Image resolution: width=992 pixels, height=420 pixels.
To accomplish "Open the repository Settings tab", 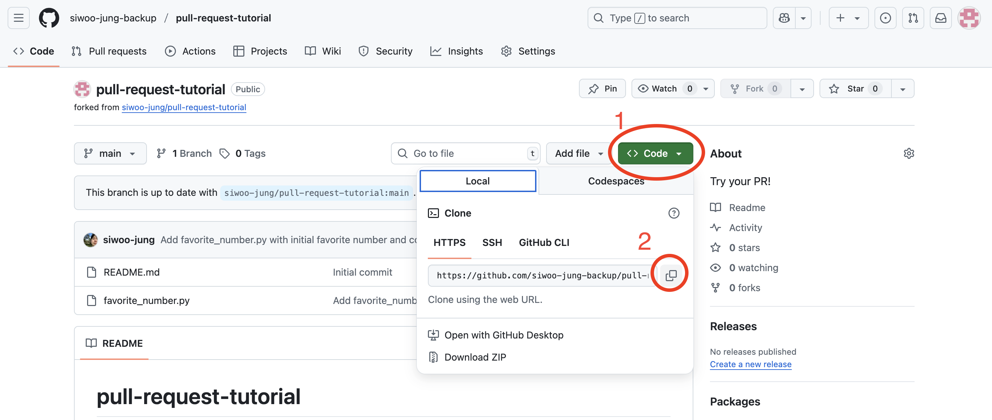I will [528, 51].
